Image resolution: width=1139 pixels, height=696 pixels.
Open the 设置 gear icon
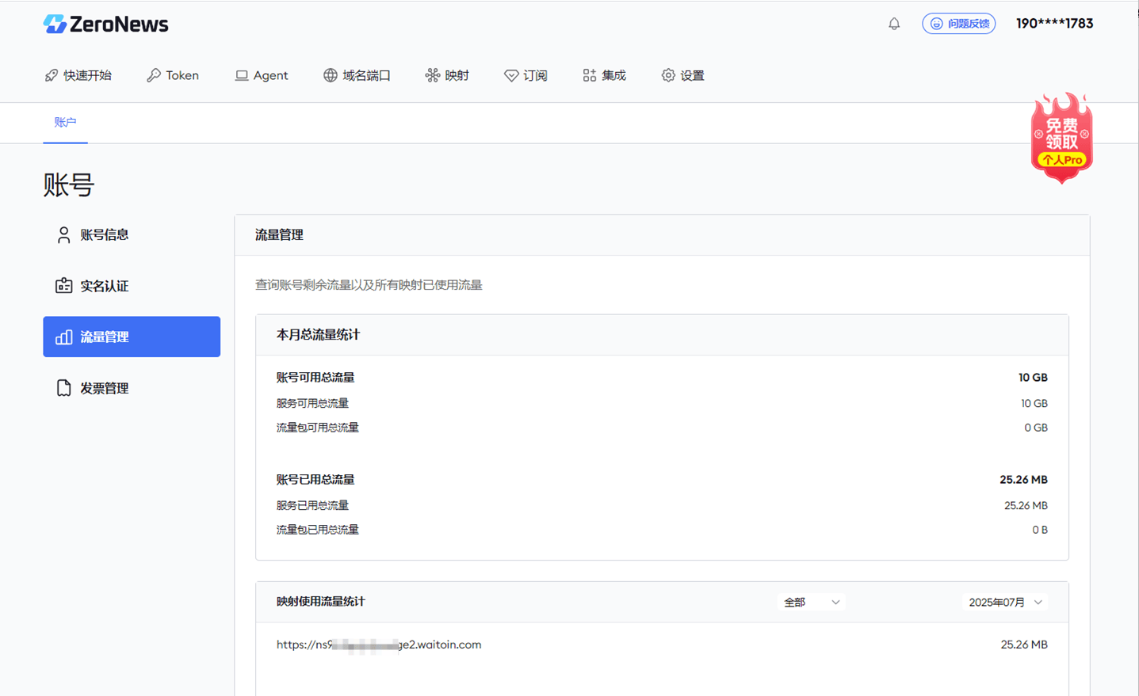pyautogui.click(x=668, y=75)
